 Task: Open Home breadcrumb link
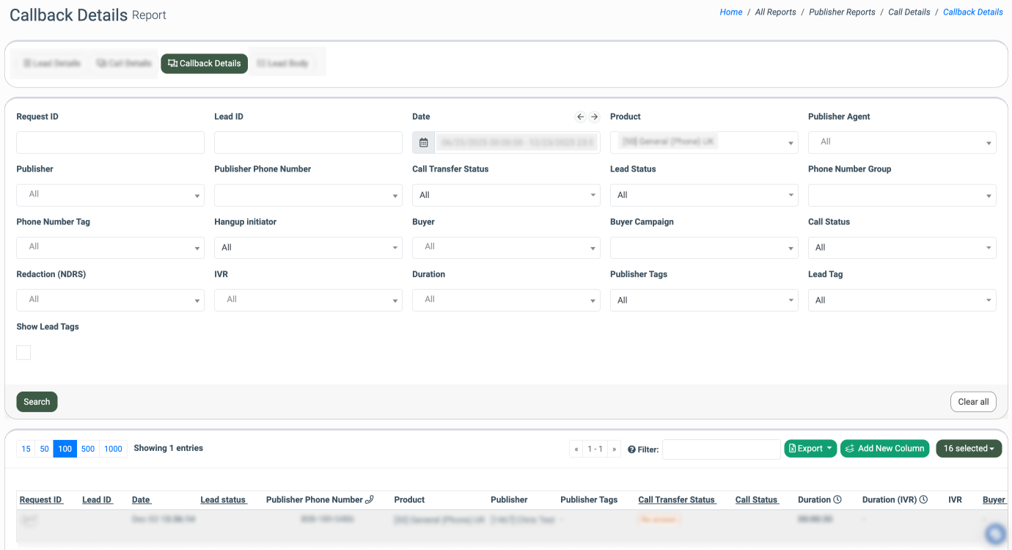click(x=730, y=12)
